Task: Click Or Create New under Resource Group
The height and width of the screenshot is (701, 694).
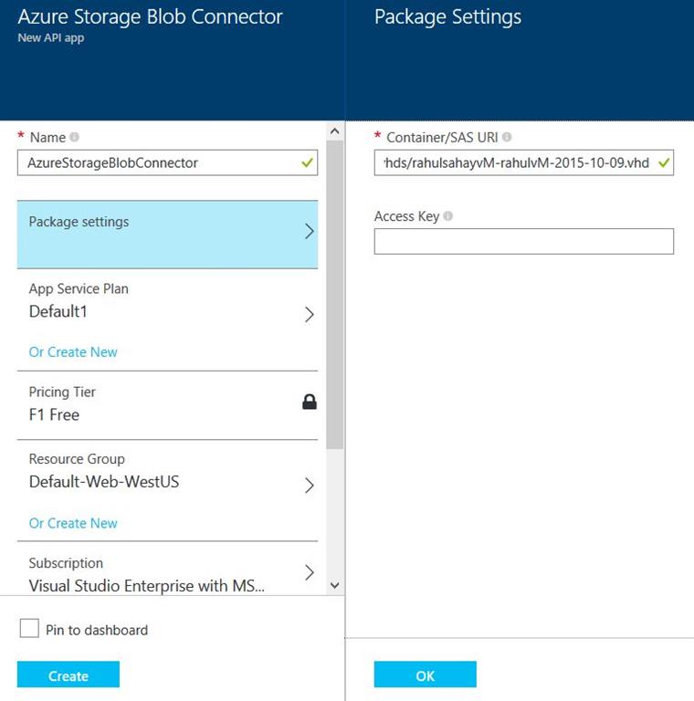Action: (73, 523)
